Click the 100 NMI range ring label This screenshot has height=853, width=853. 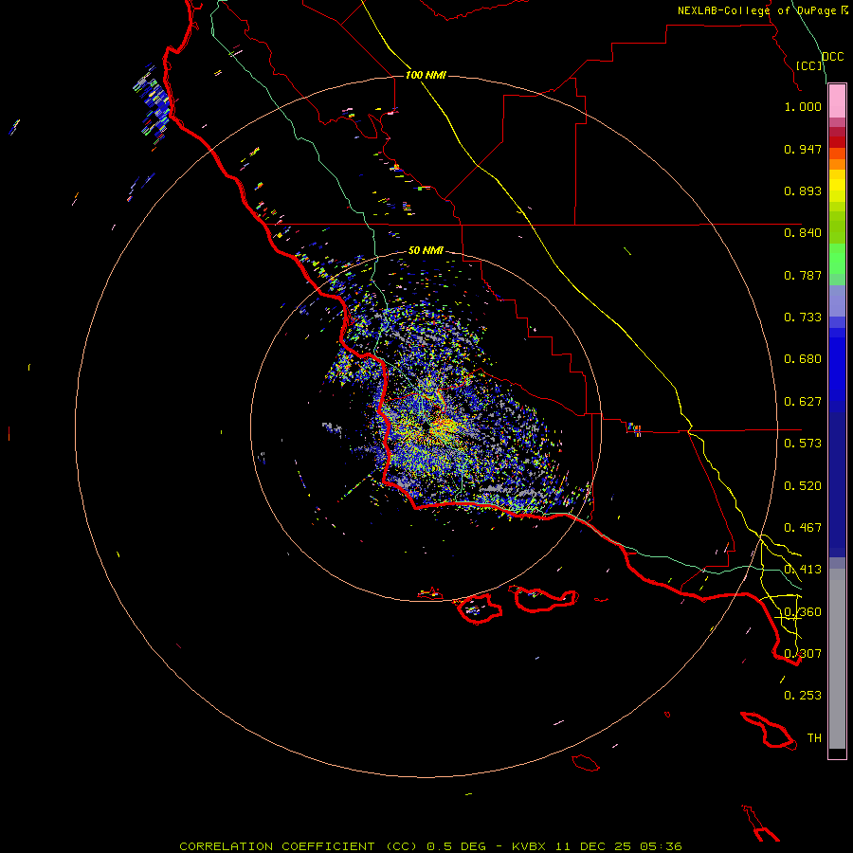426,75
